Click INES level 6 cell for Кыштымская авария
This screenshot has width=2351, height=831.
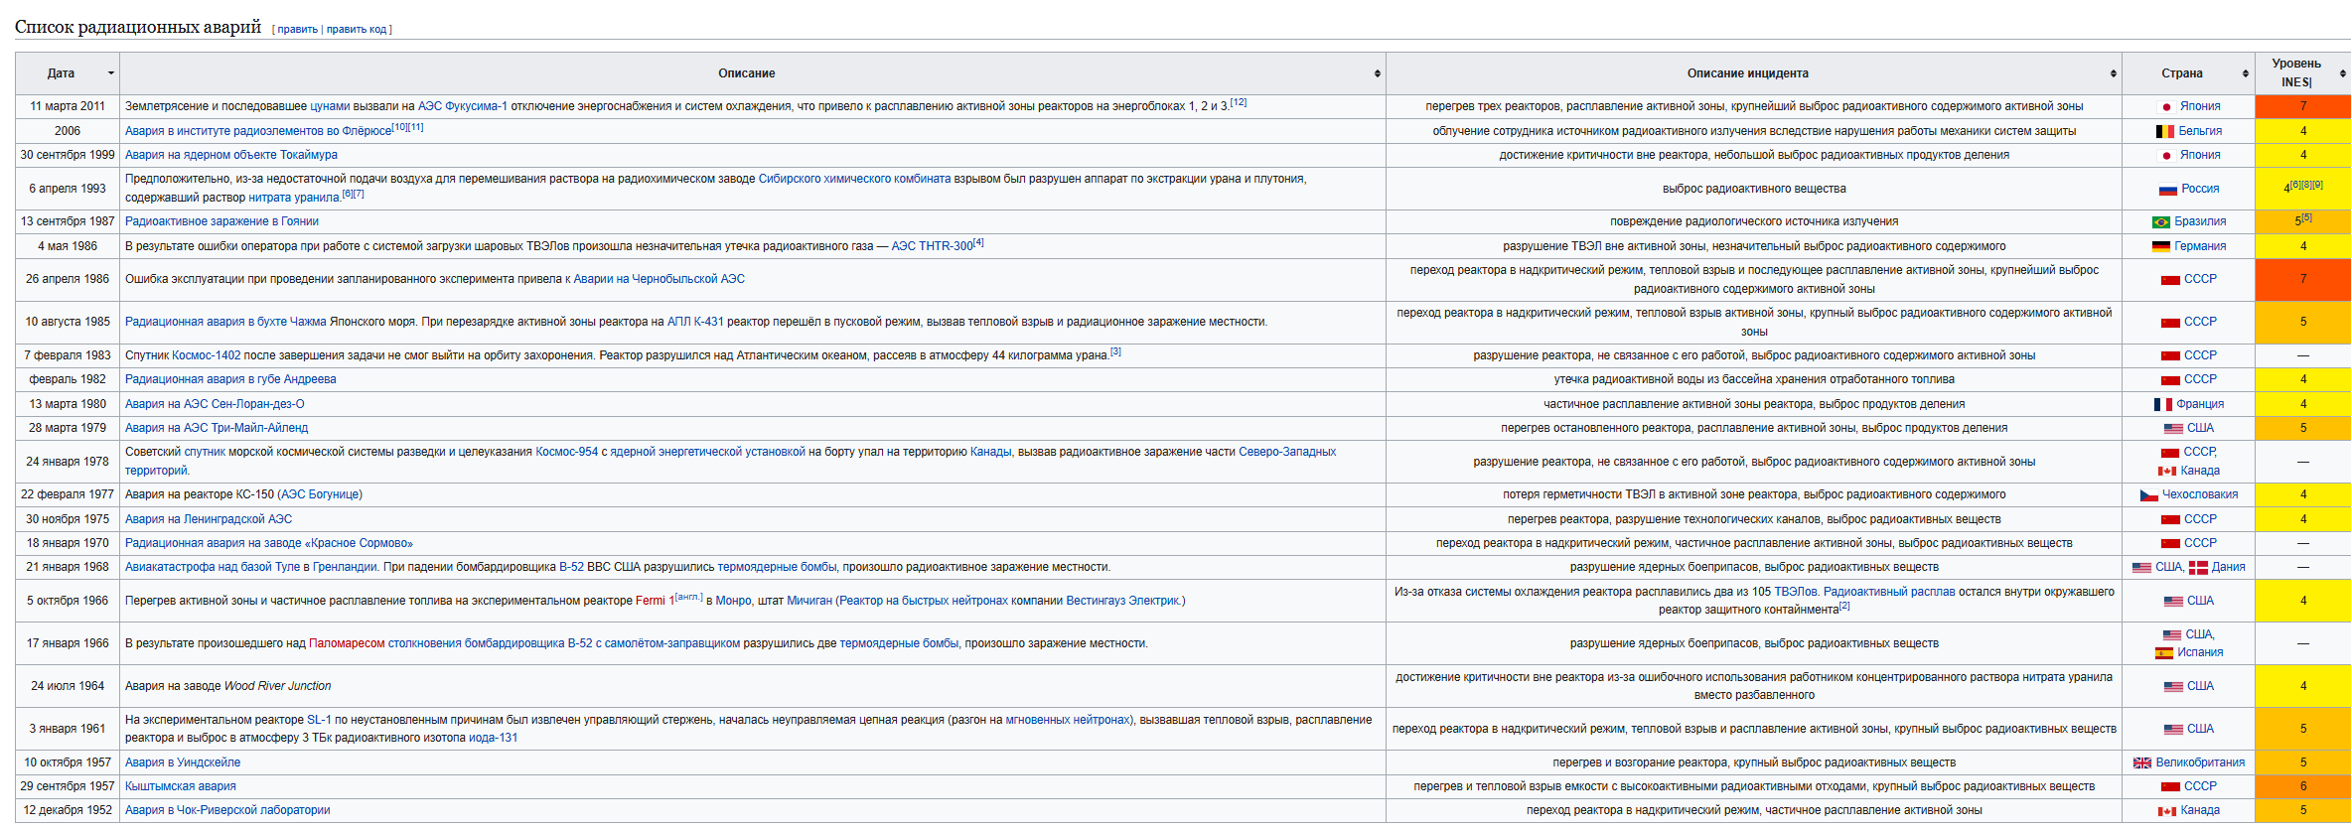click(x=2303, y=786)
